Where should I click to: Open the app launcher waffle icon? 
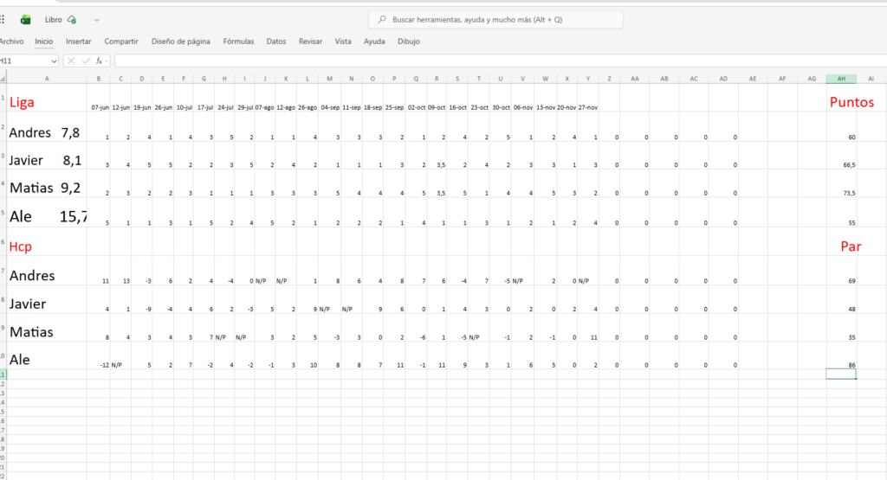pyautogui.click(x=3, y=19)
